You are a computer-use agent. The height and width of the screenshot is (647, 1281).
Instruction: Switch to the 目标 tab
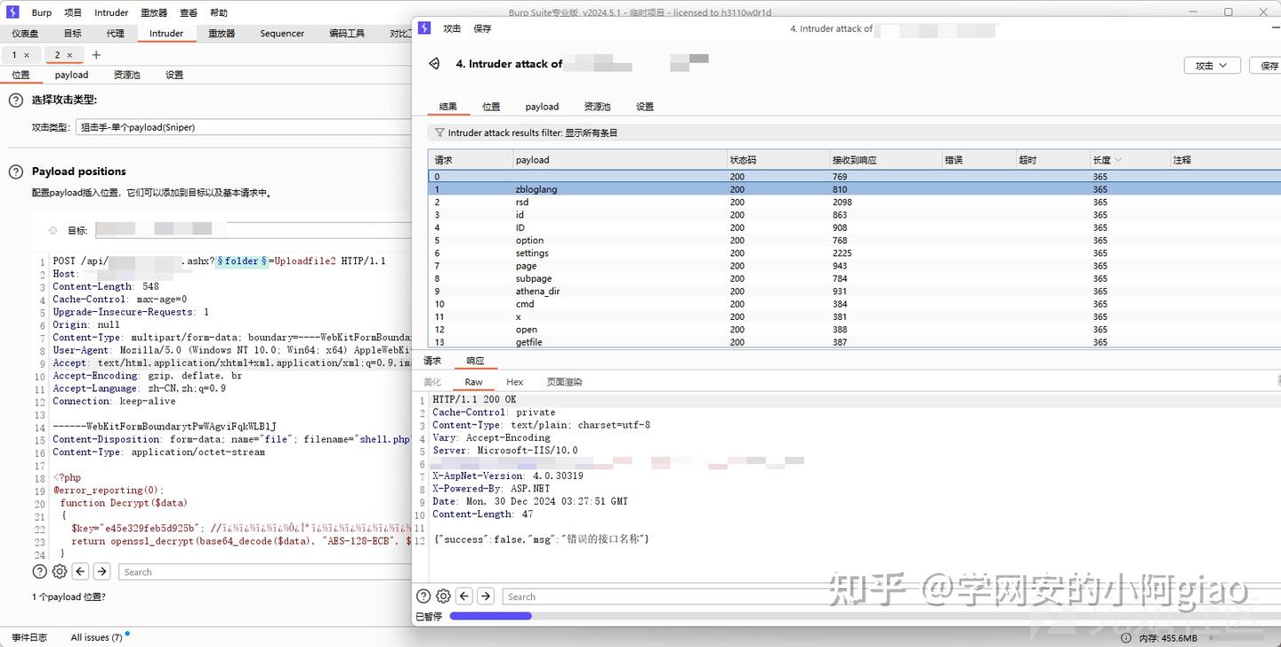(72, 34)
